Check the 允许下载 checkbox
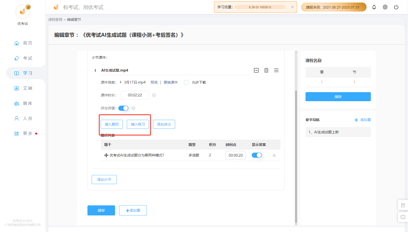This screenshot has height=232, width=408. 186,82
